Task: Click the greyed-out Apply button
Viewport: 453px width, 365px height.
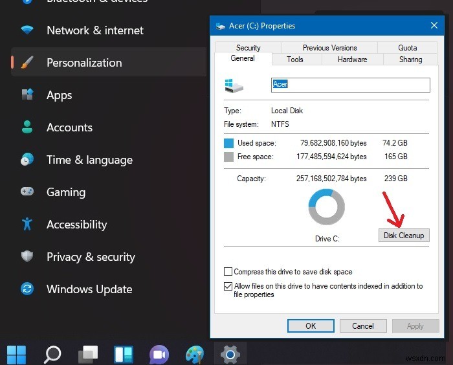Action: tap(415, 326)
